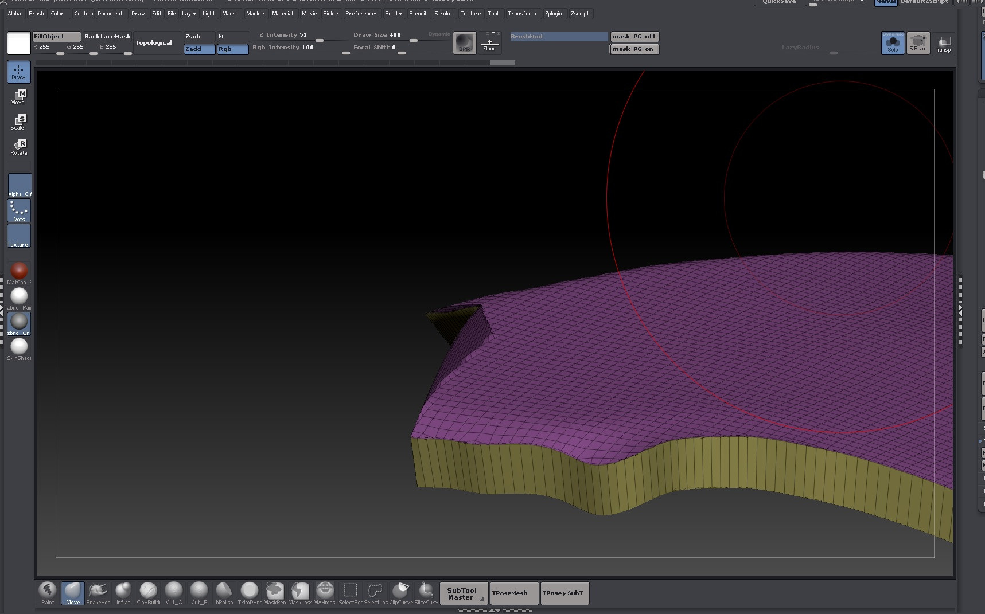Viewport: 985px width, 614px height.
Task: Activate Draw mode icon
Action: 19,72
